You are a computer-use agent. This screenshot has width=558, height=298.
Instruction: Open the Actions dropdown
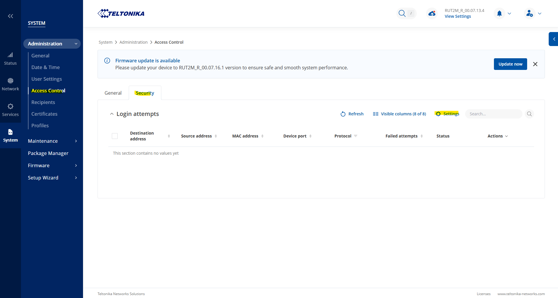(x=497, y=136)
